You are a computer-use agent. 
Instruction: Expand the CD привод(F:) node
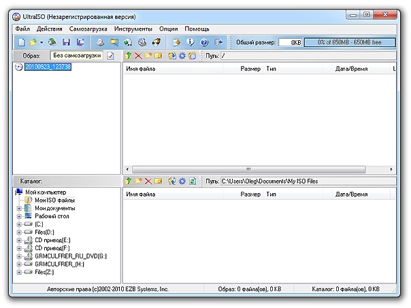pos(19,248)
